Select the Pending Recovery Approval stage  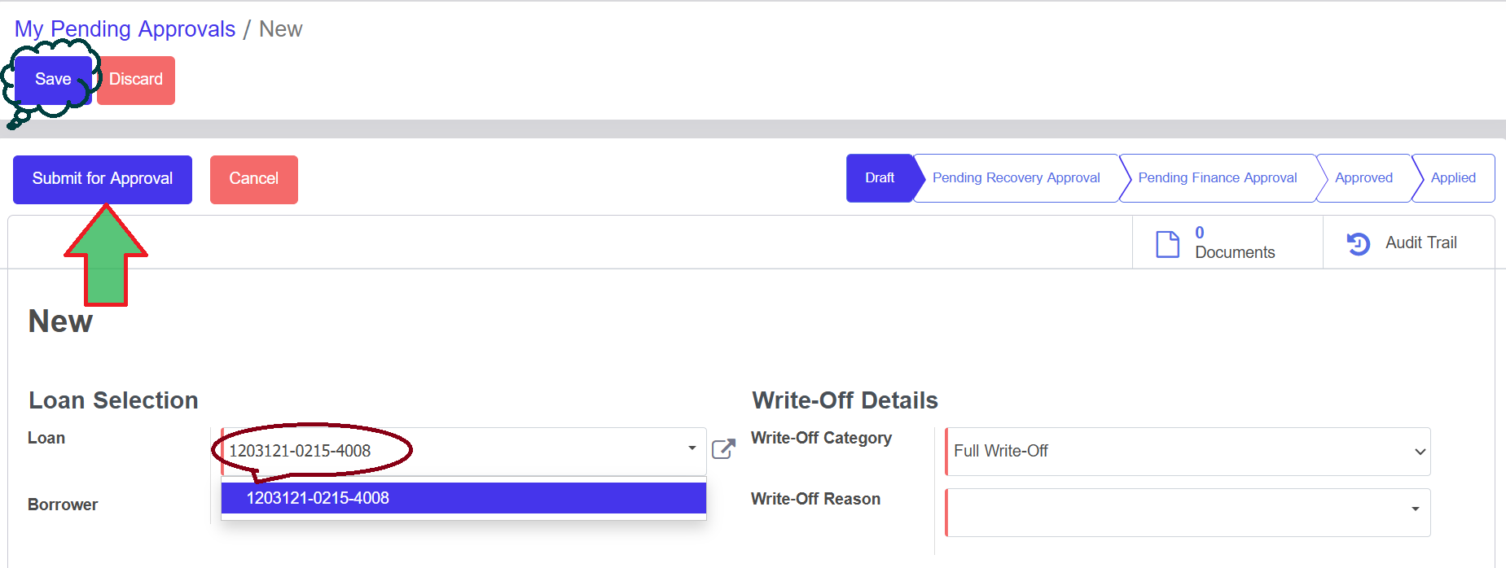tap(1016, 178)
